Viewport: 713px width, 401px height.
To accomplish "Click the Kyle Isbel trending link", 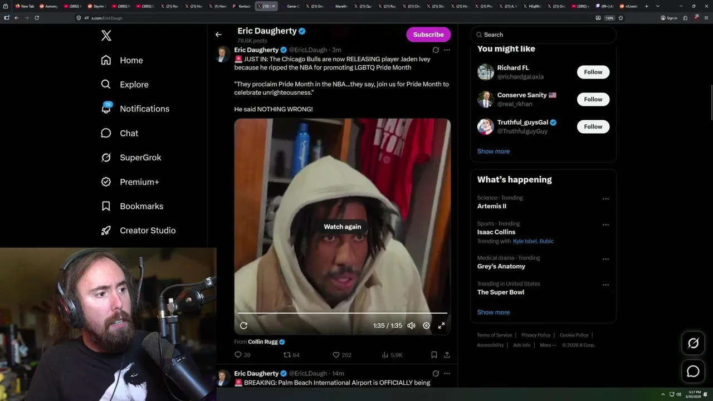I will [525, 241].
